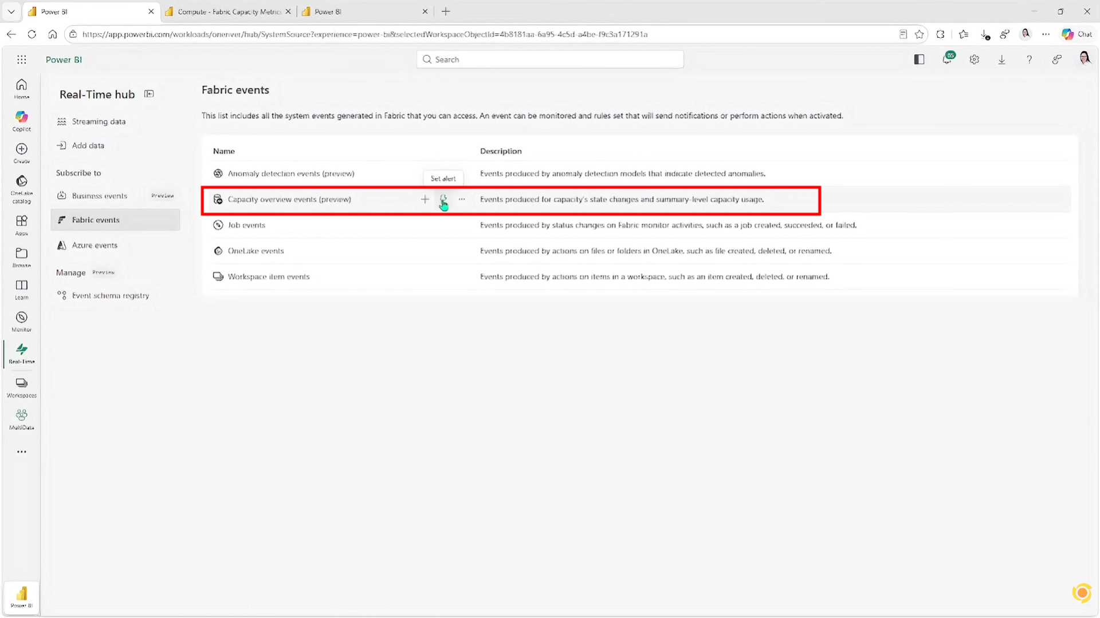Refresh the browser page
The image size is (1100, 618).
click(x=32, y=34)
